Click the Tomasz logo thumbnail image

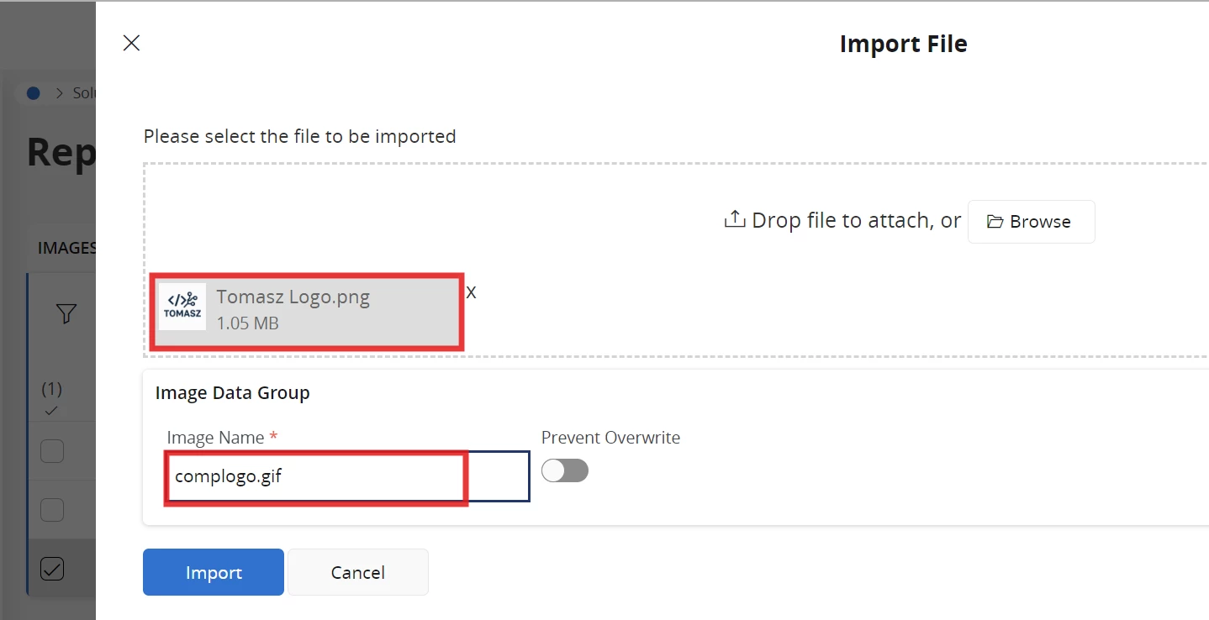(x=182, y=307)
